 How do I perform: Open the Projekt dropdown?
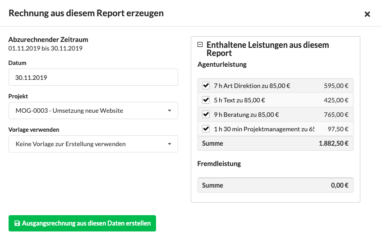click(93, 111)
